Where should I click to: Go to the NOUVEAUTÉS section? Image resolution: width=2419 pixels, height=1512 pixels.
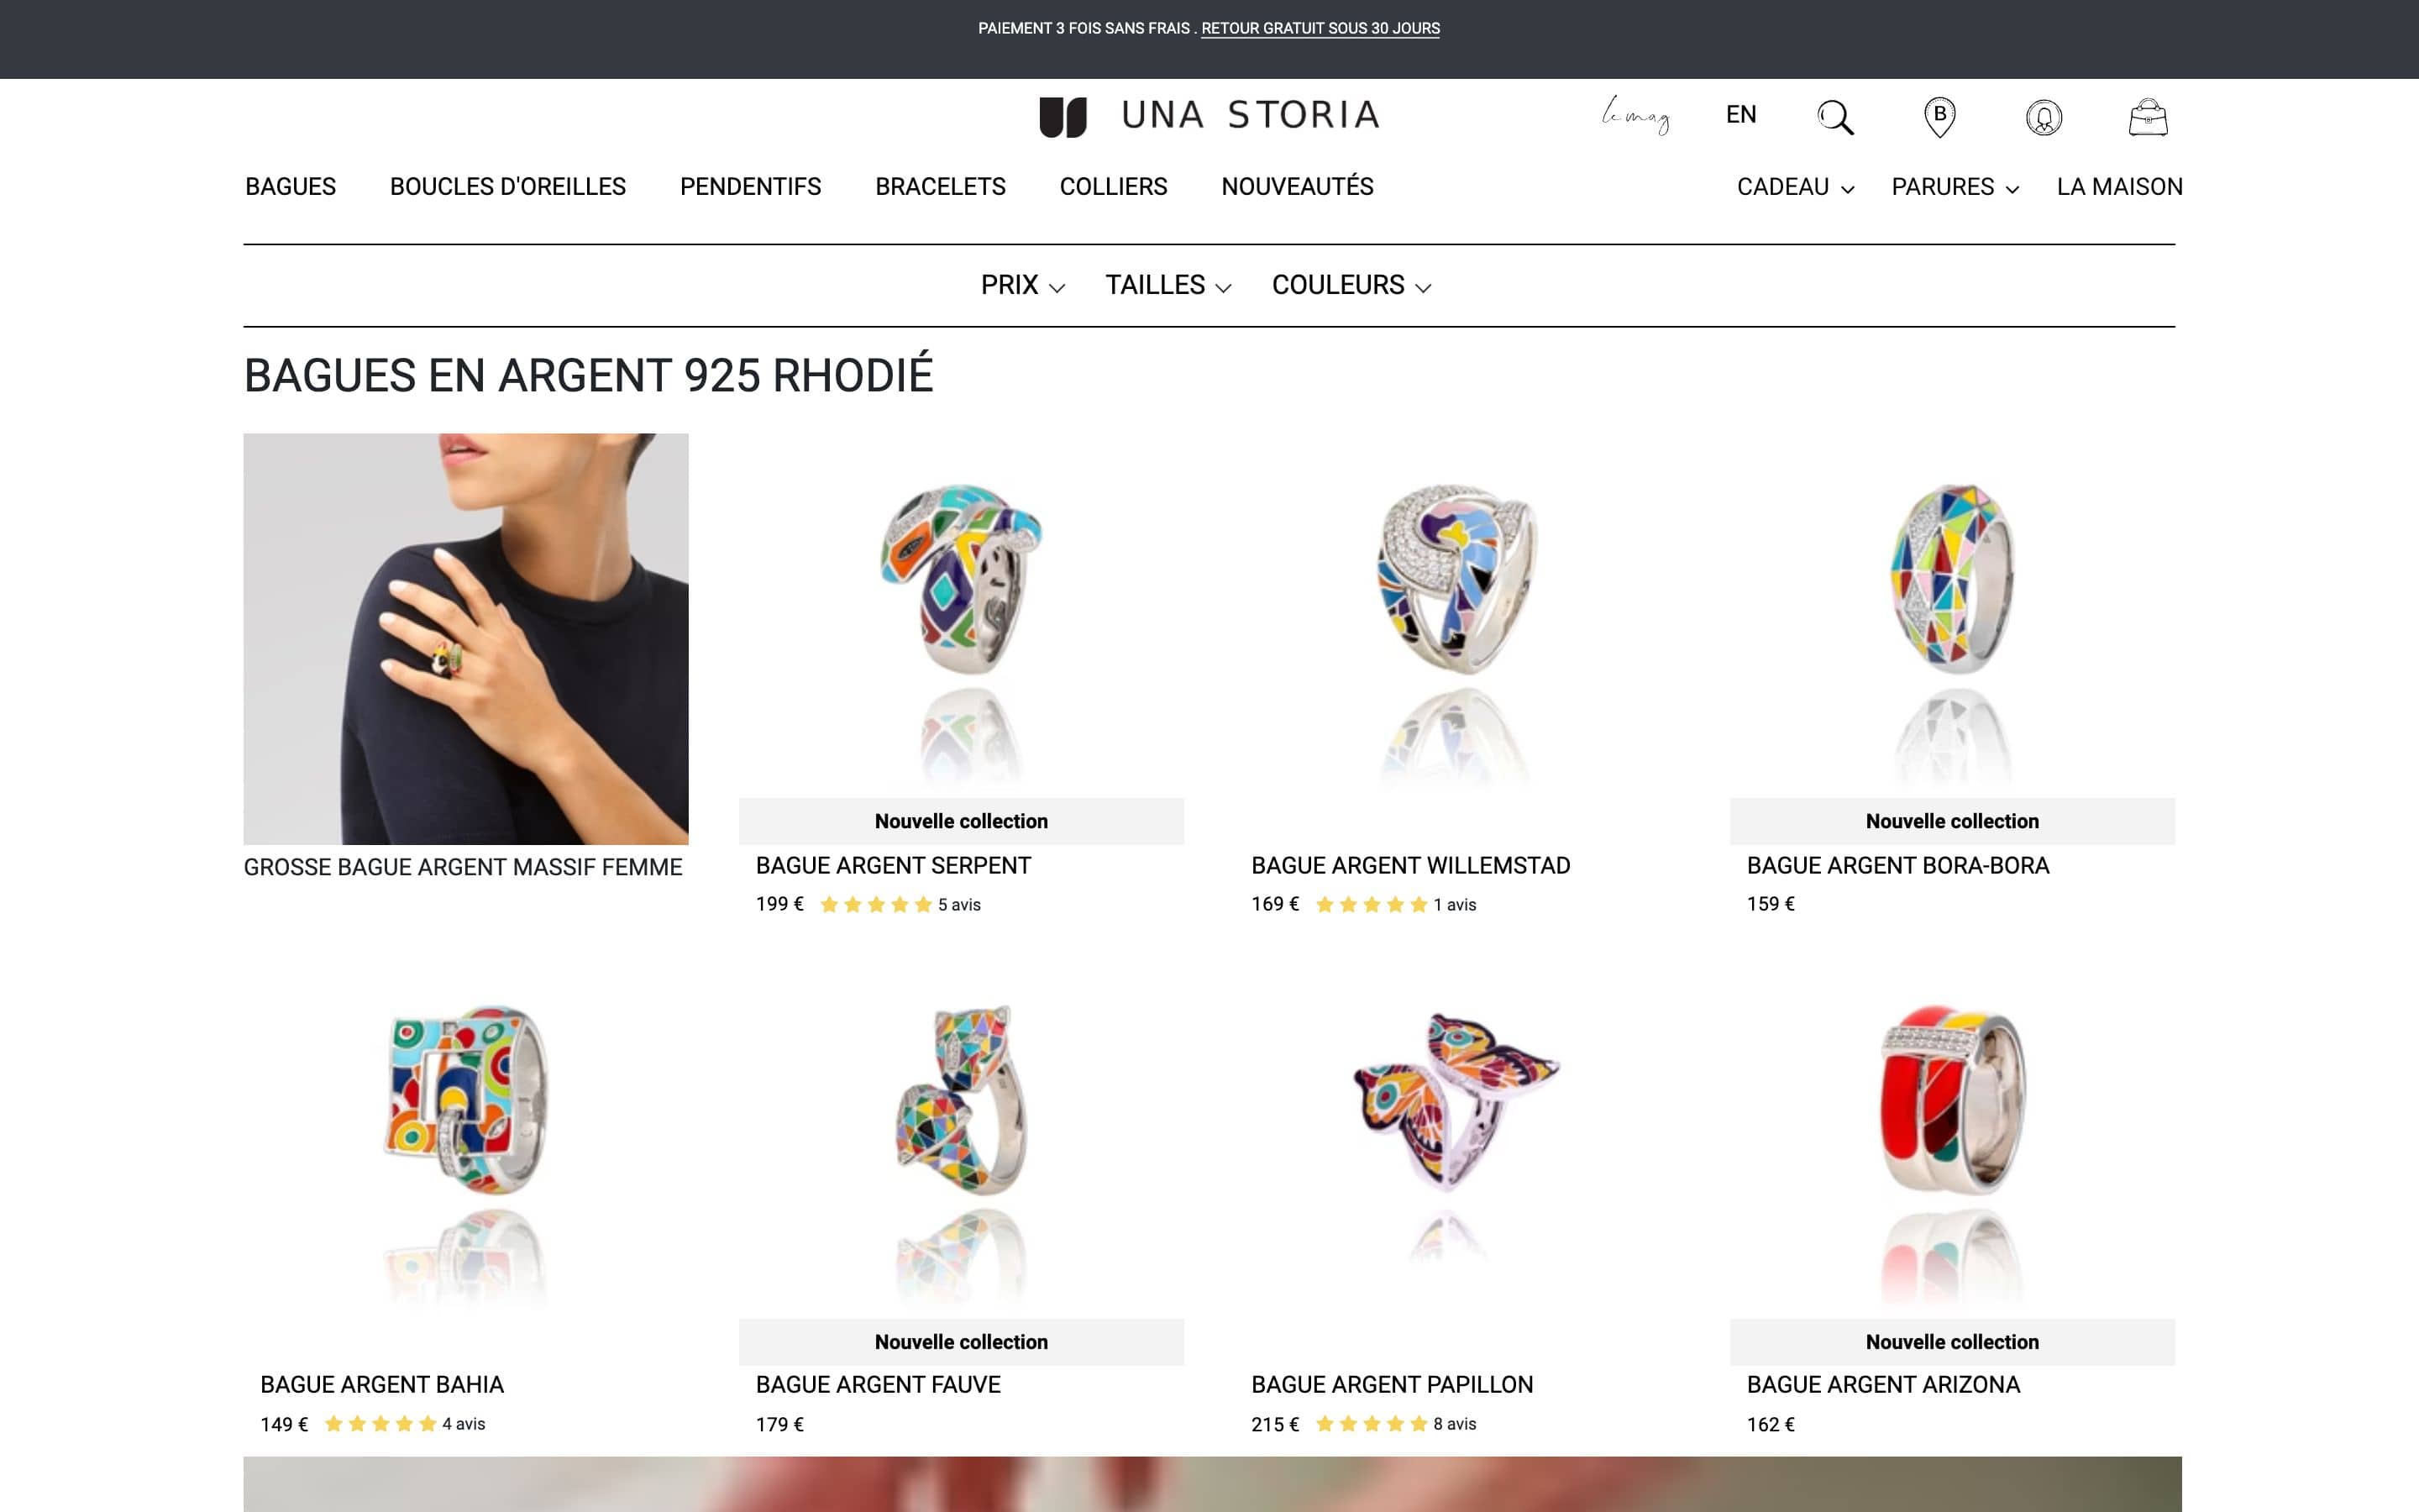pos(1297,186)
